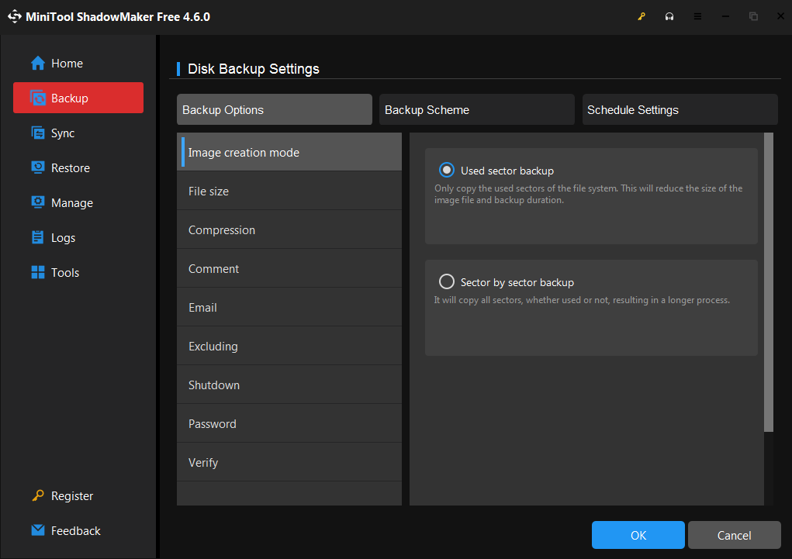Screen dimensions: 792x559
Task: Select Used sector backup radio button
Action: tap(447, 170)
